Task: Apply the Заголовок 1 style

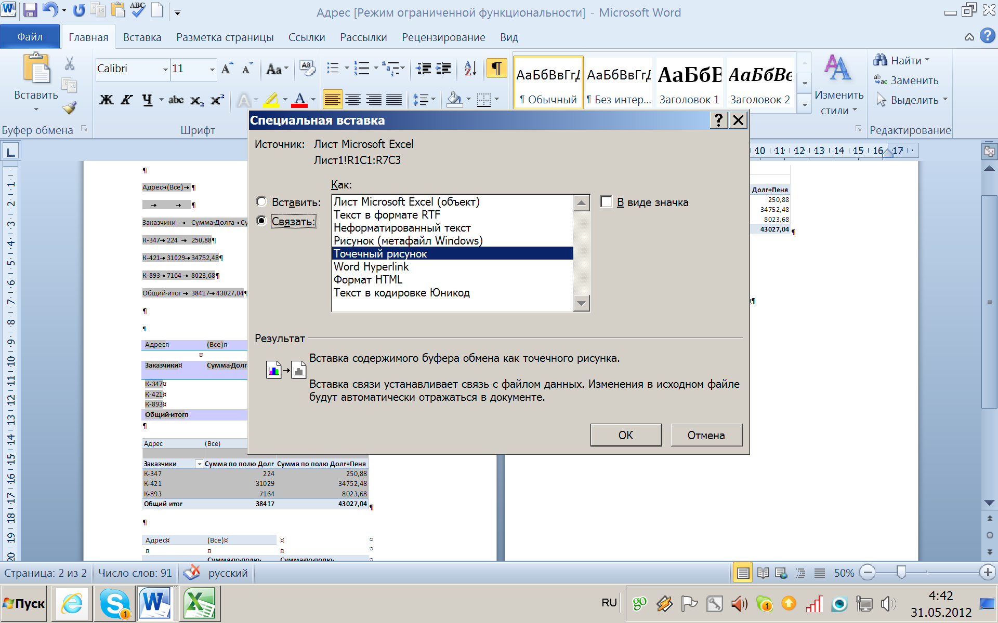Action: [689, 82]
